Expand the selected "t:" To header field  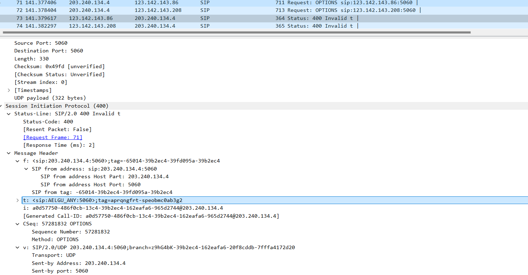(17, 200)
